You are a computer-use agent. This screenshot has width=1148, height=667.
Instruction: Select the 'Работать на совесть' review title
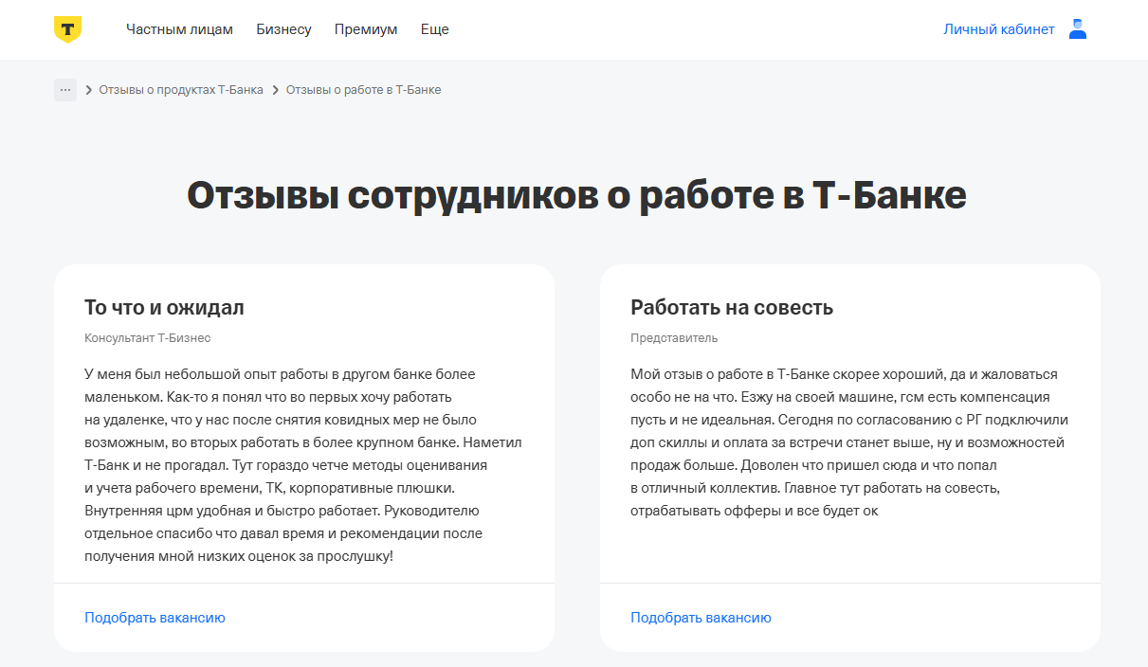point(732,307)
